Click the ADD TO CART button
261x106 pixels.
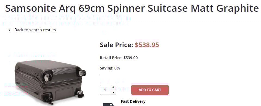coord(150,90)
